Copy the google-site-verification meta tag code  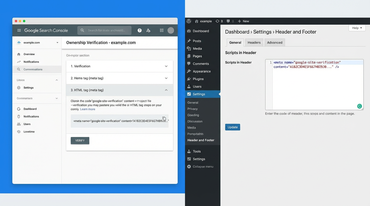point(164,118)
